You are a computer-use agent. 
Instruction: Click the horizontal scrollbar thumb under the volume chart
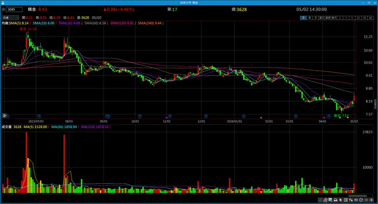[x=357, y=196]
